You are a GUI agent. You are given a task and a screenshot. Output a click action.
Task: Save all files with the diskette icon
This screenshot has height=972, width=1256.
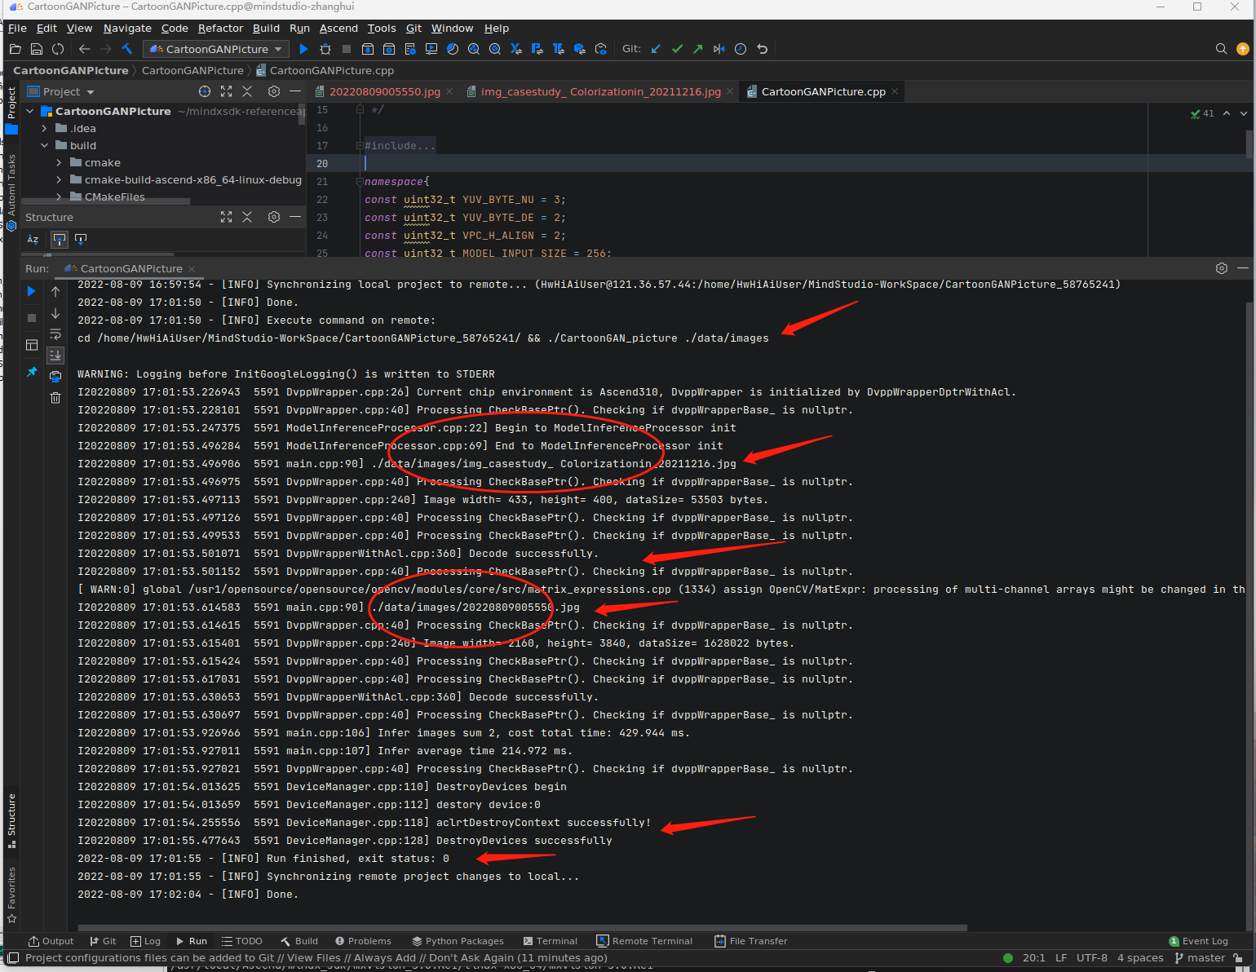pos(36,49)
